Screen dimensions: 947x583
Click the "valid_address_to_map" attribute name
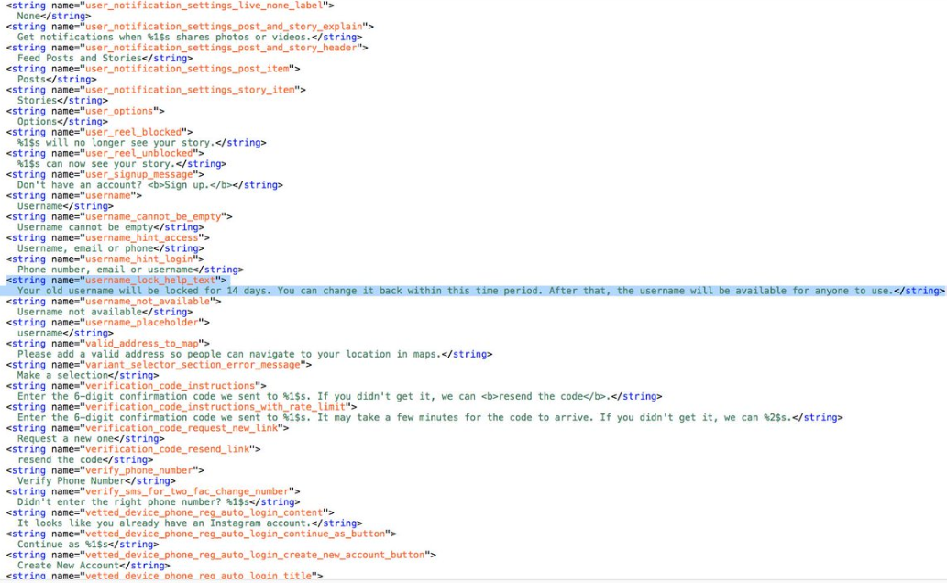pyautogui.click(x=144, y=344)
